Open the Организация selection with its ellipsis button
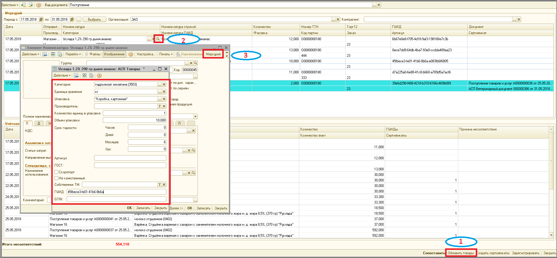Viewport: 557px width, 258px height. 334,20
